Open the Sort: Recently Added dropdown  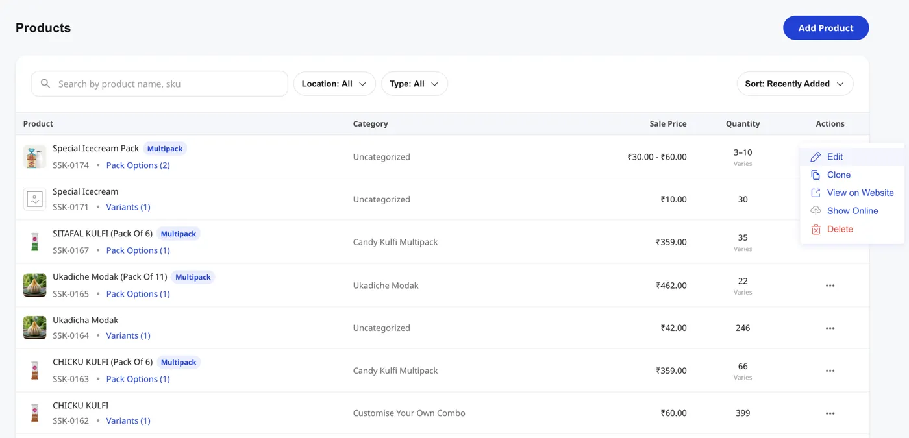coord(795,84)
